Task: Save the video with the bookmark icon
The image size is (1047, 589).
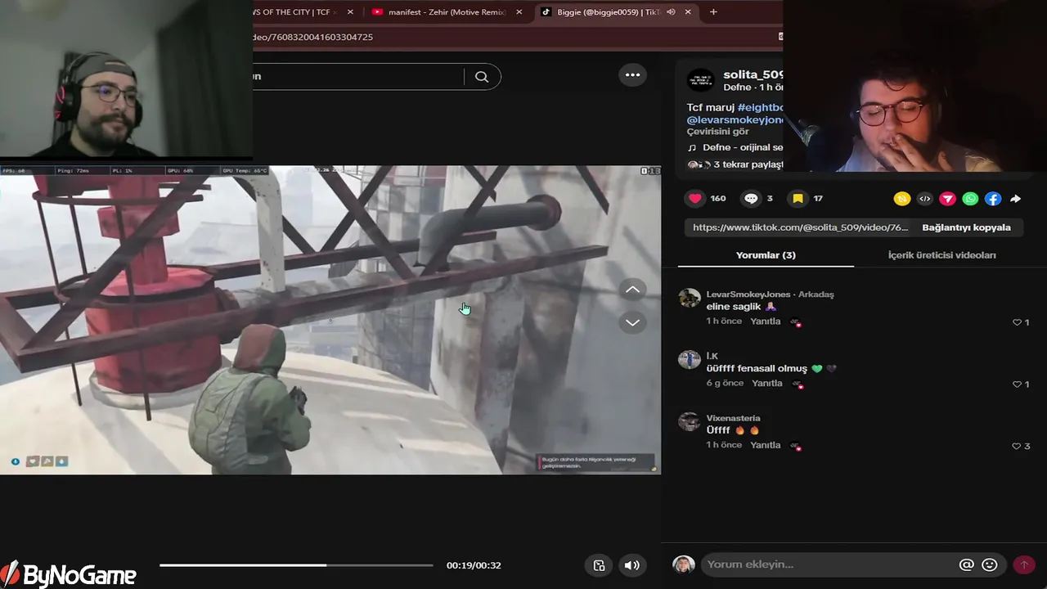Action: (798, 198)
